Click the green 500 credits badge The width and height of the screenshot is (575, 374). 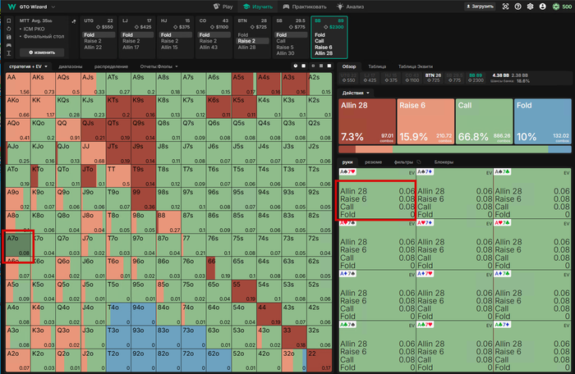click(562, 7)
